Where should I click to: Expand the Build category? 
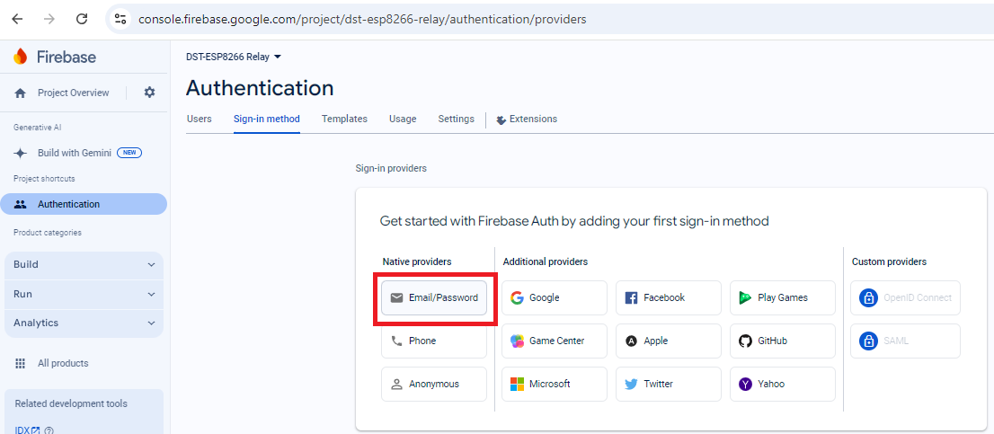click(x=84, y=264)
